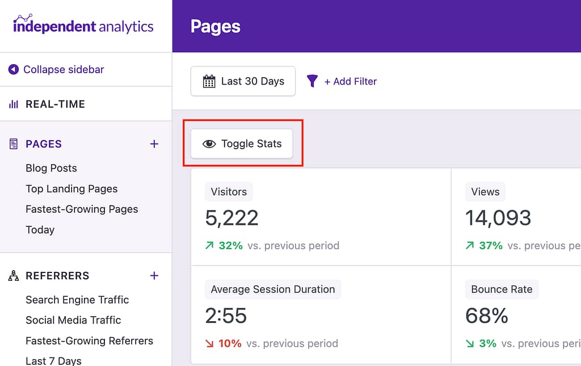Screen dimensions: 581x366
Task: Open the Blog Posts report
Action: point(51,168)
